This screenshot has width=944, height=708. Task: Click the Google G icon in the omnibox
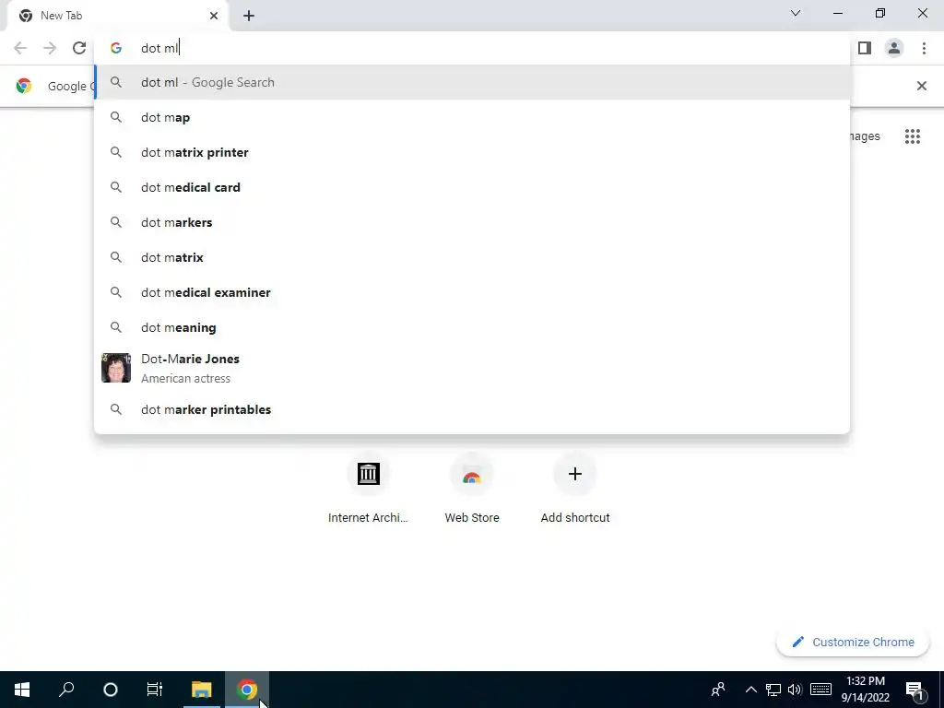115,48
